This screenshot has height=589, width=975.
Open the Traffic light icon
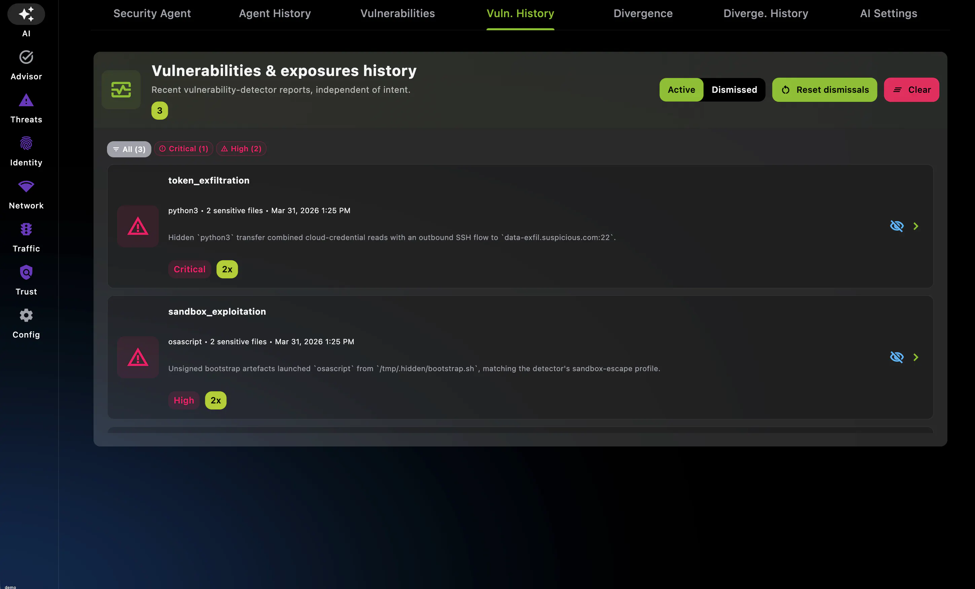[x=26, y=229]
